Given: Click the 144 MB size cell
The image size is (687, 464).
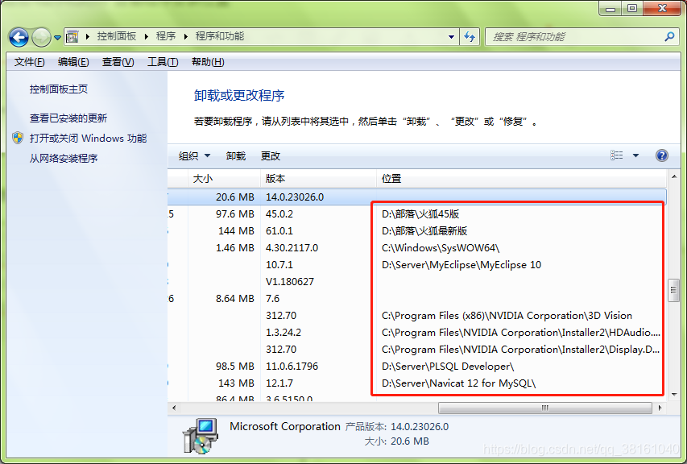Looking at the screenshot, I should click(x=236, y=231).
